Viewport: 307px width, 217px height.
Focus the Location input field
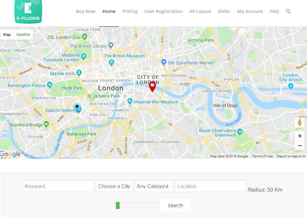pos(211,186)
